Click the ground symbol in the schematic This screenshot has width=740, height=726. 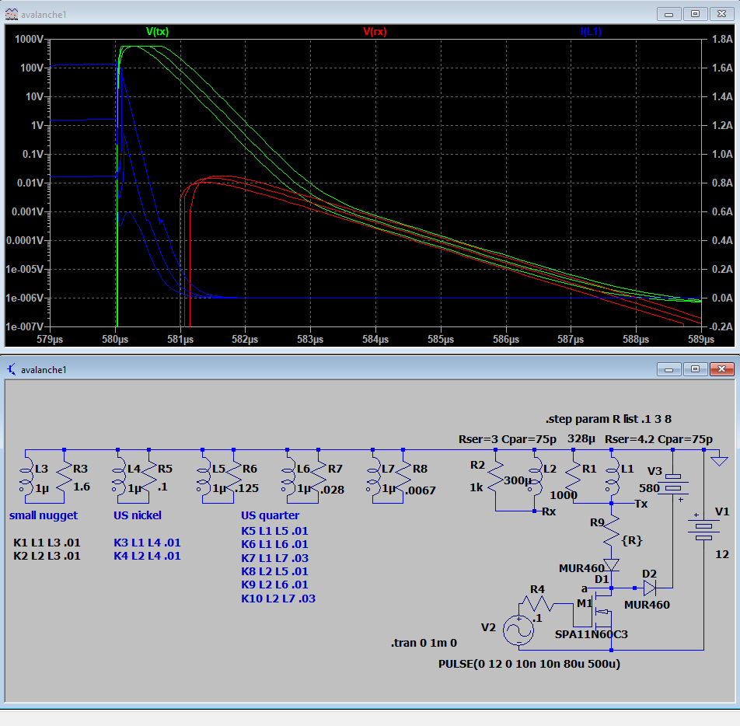721,461
